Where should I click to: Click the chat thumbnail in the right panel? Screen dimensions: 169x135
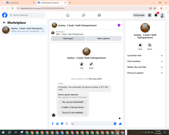pyautogui.click(x=145, y=28)
